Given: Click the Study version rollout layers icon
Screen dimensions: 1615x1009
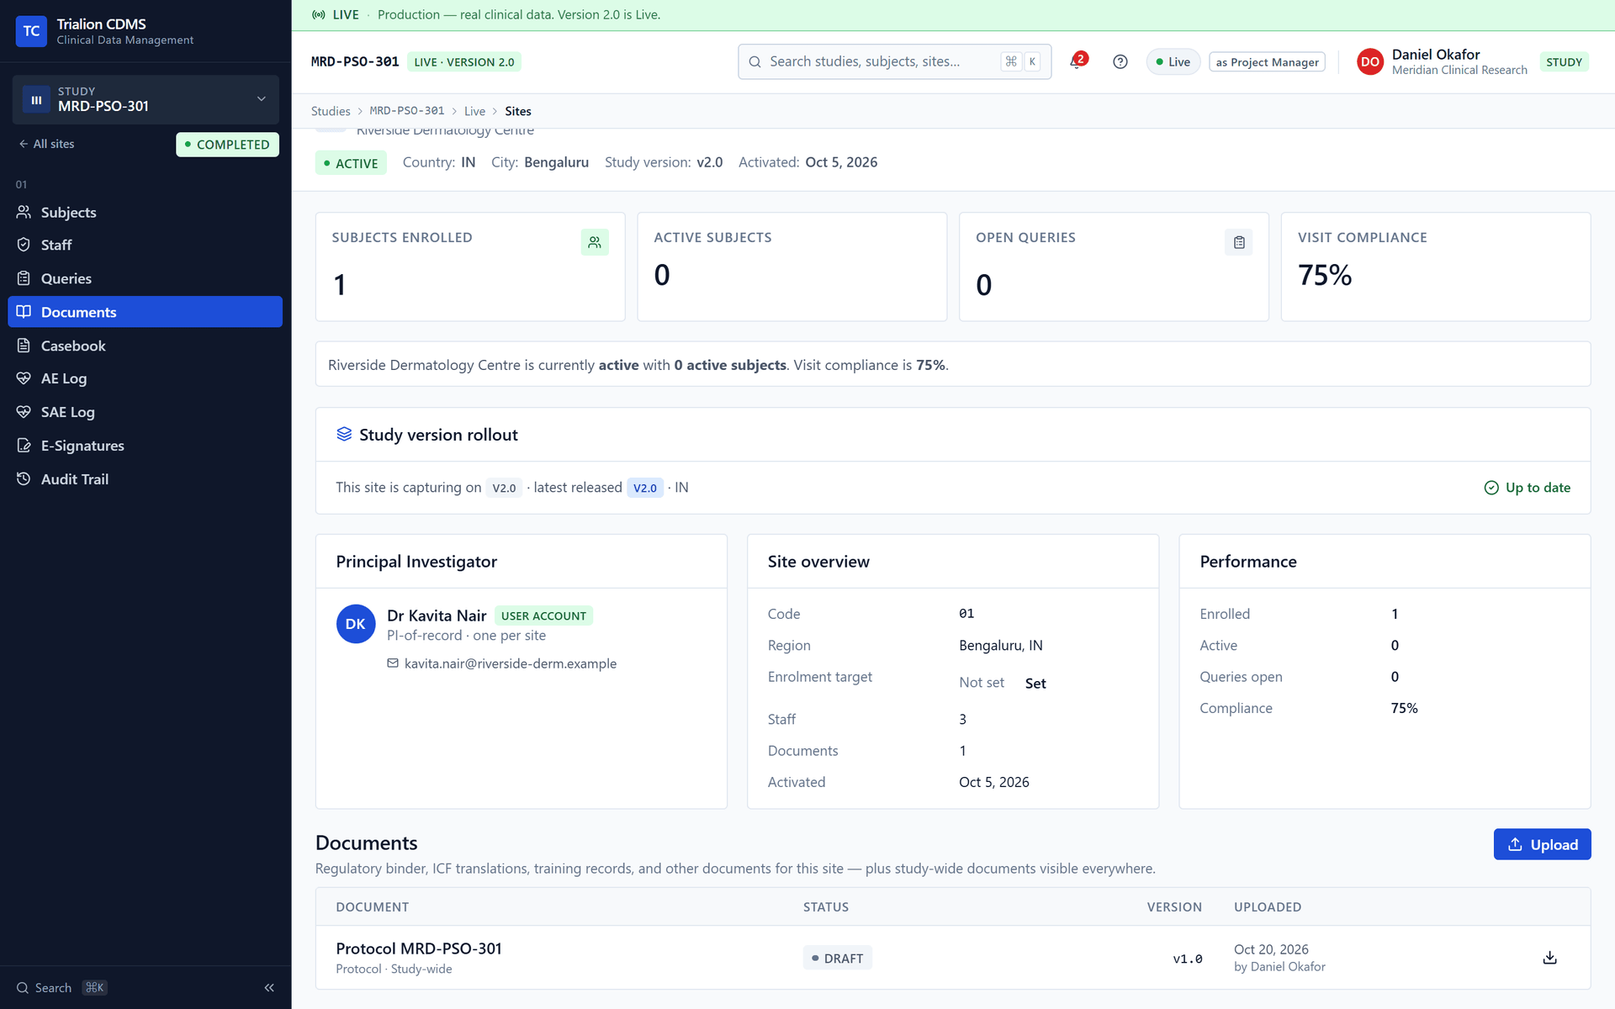Looking at the screenshot, I should click(344, 434).
